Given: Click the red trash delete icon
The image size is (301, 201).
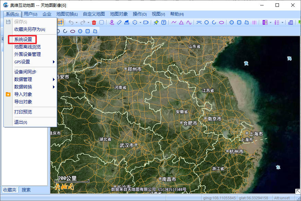Looking at the screenshot, I should (94, 22).
